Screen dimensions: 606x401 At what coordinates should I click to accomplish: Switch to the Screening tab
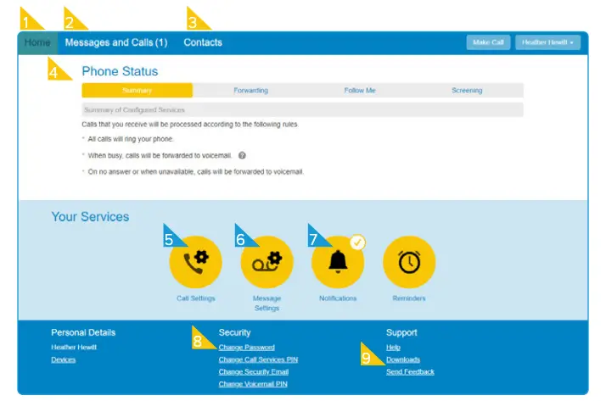467,91
